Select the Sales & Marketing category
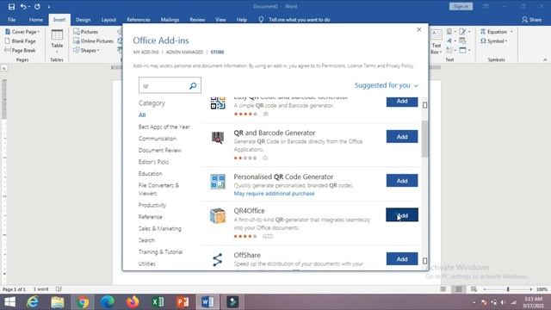 (160, 228)
